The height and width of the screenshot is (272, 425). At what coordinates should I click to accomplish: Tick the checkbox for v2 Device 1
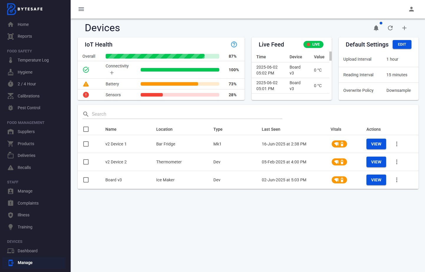(86, 144)
